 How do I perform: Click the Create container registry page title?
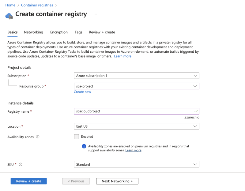[51, 14]
